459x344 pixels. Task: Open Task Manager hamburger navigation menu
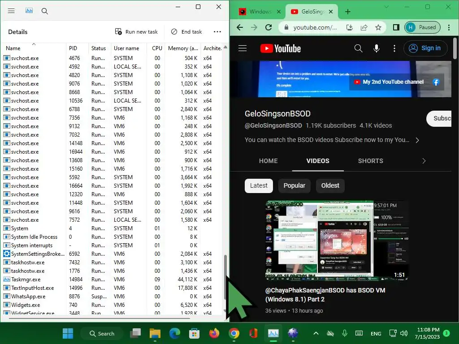tap(11, 11)
